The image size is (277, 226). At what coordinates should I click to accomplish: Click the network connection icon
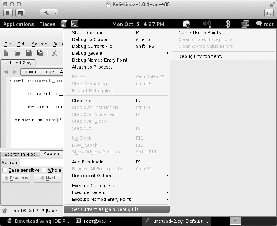[x=245, y=24]
